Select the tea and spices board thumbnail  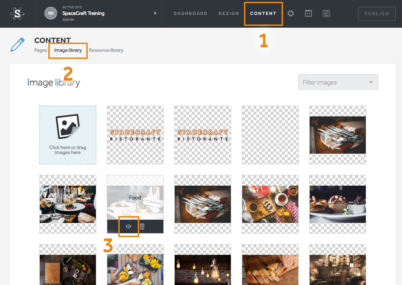(270, 204)
